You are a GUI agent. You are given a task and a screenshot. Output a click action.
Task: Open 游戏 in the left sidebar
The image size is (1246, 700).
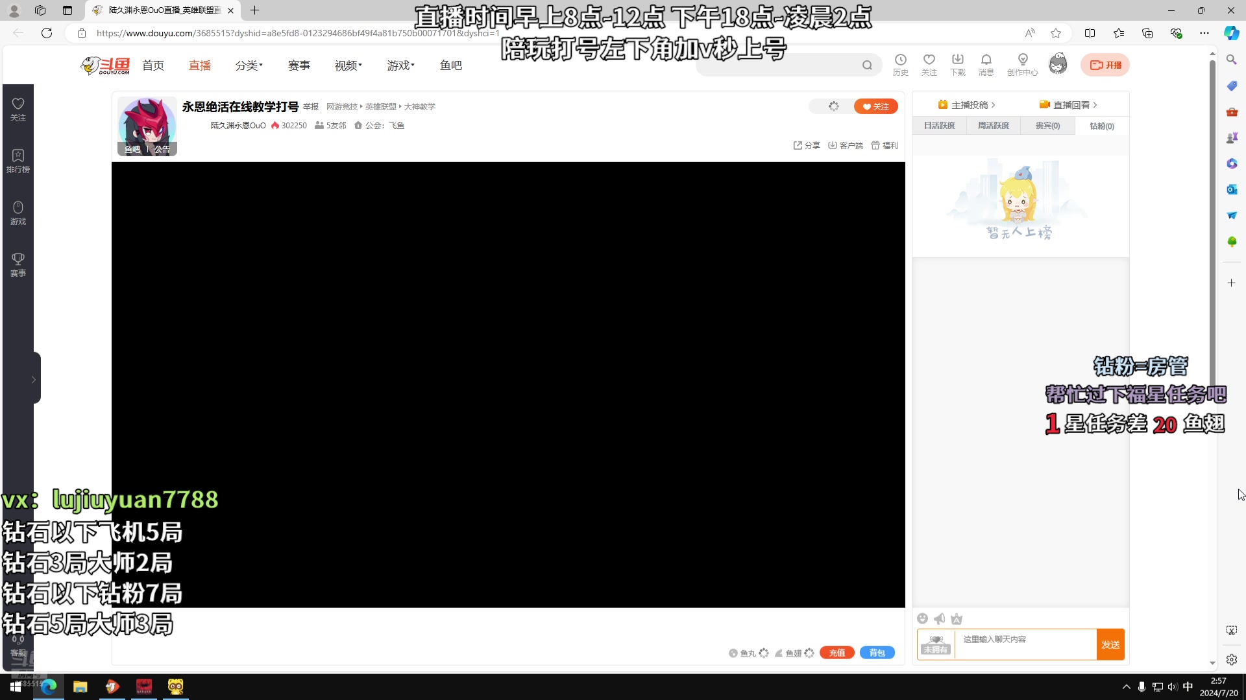click(x=18, y=213)
